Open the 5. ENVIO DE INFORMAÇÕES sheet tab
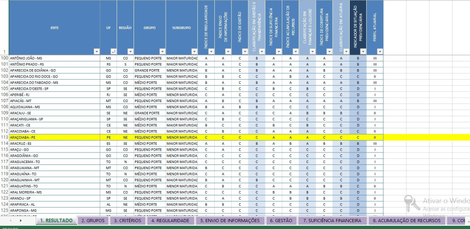The width and height of the screenshot is (470, 229). pyautogui.click(x=229, y=221)
